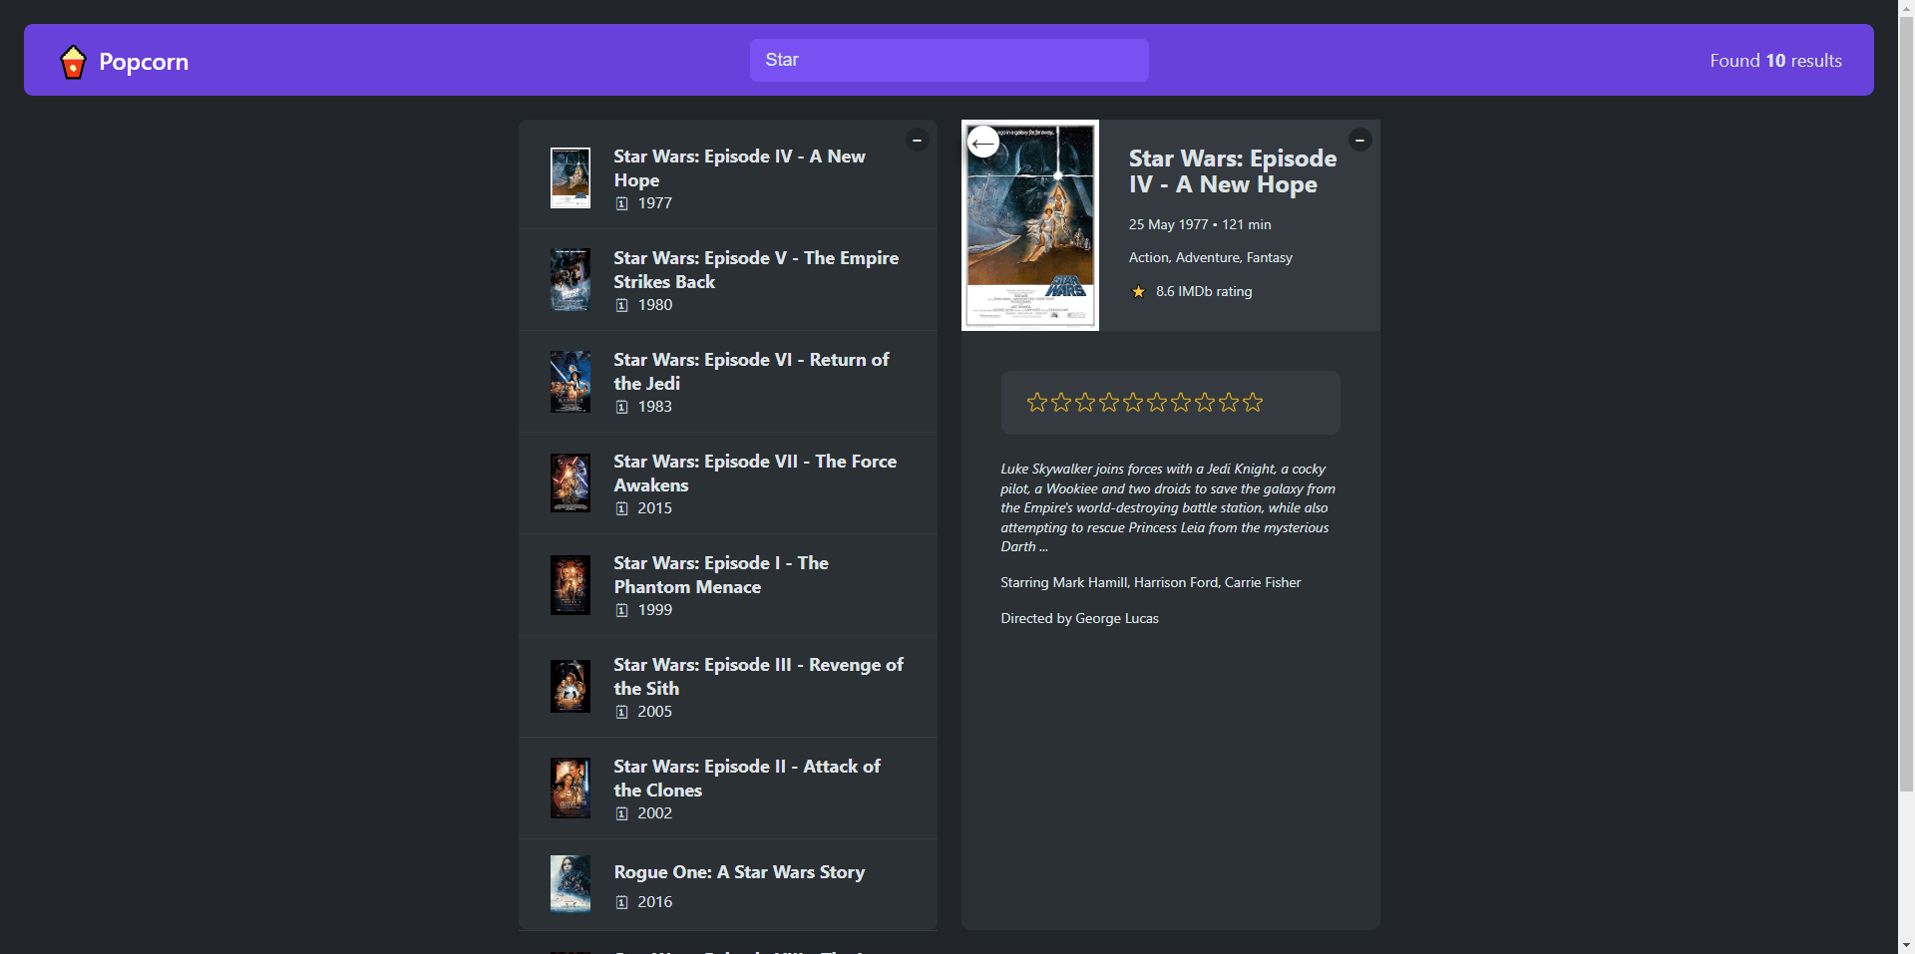Image resolution: width=1915 pixels, height=954 pixels.
Task: Click the filled IMDb rating star icon
Action: [1138, 292]
